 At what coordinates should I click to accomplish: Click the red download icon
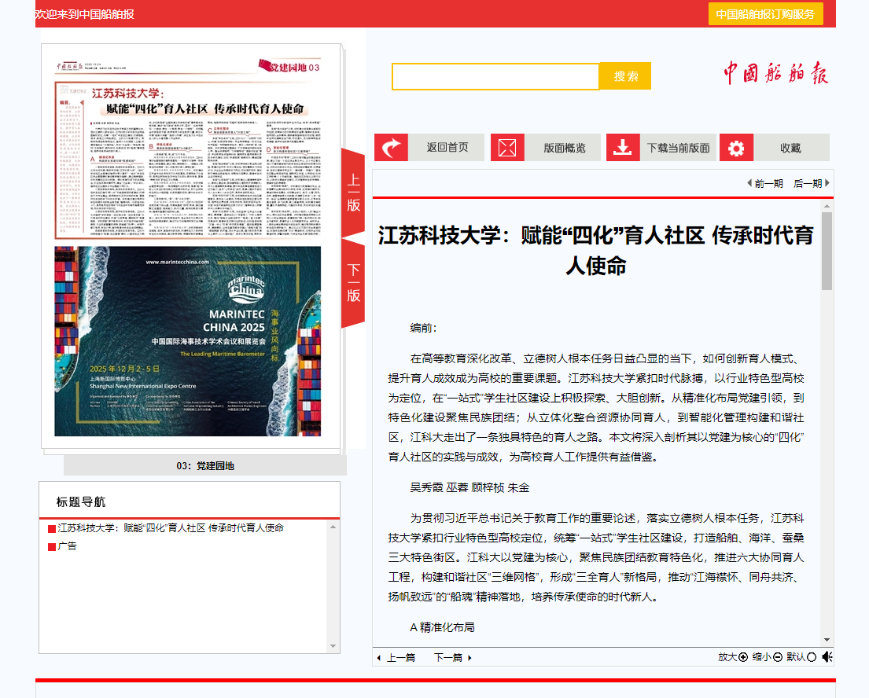623,148
